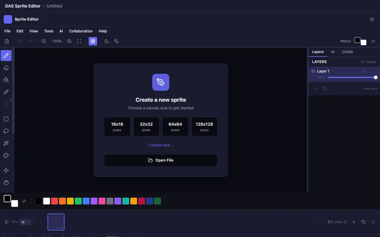Toggle Layer 1 visibility eye
The width and height of the screenshot is (380, 237).
pos(313,71)
